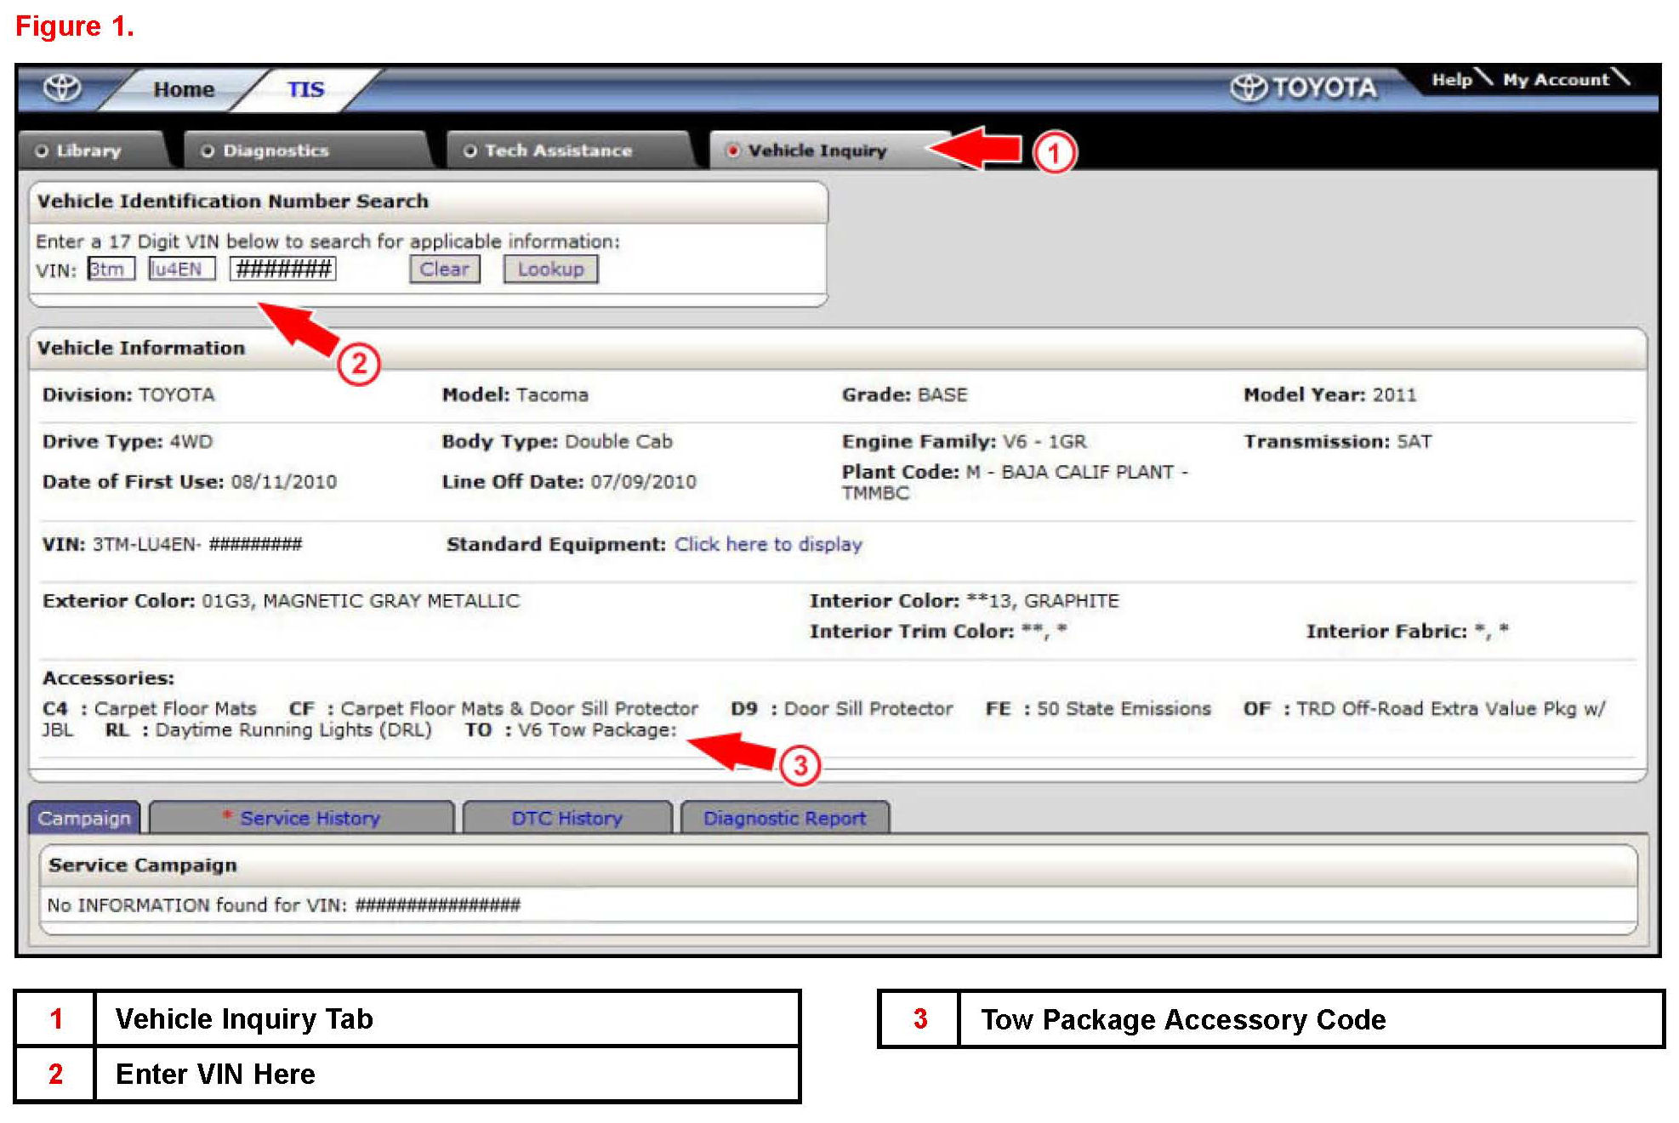This screenshot has width=1679, height=1123.
Task: Click the 'Engine Family: V6 - 1GR' text
Action: coord(964,441)
